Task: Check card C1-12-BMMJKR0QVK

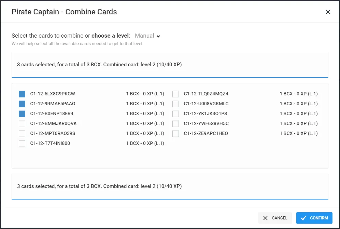Action: (22, 124)
